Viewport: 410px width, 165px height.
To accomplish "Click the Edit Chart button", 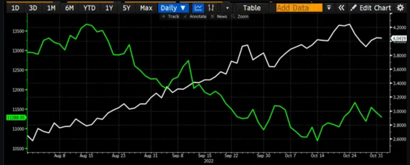I will point(371,8).
